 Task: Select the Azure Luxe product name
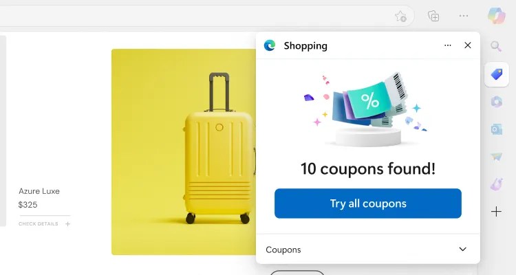click(39, 191)
